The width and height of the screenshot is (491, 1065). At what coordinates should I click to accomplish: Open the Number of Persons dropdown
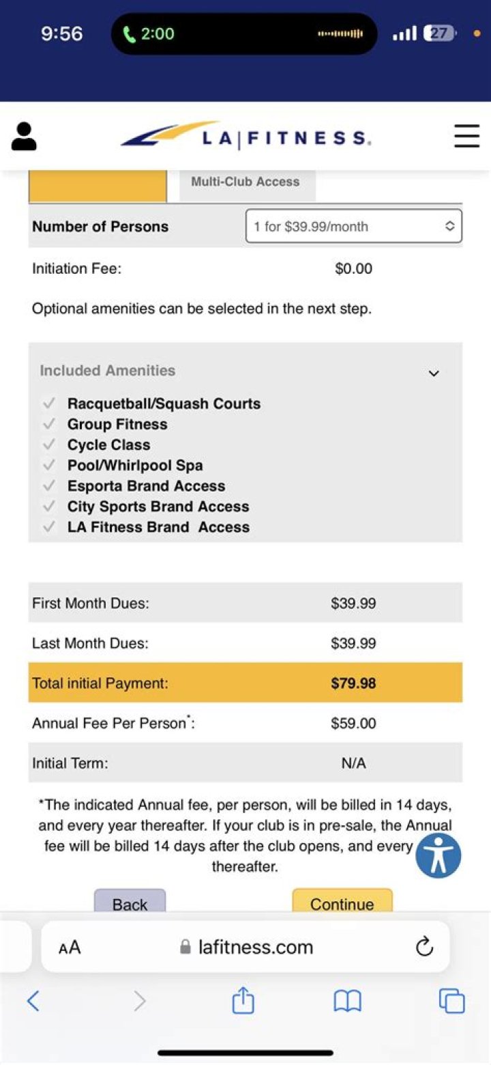click(x=353, y=226)
